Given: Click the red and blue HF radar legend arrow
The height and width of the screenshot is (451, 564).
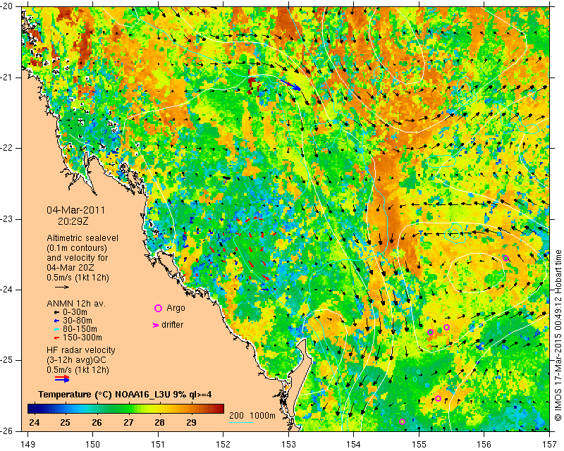Looking at the screenshot, I should (x=62, y=378).
